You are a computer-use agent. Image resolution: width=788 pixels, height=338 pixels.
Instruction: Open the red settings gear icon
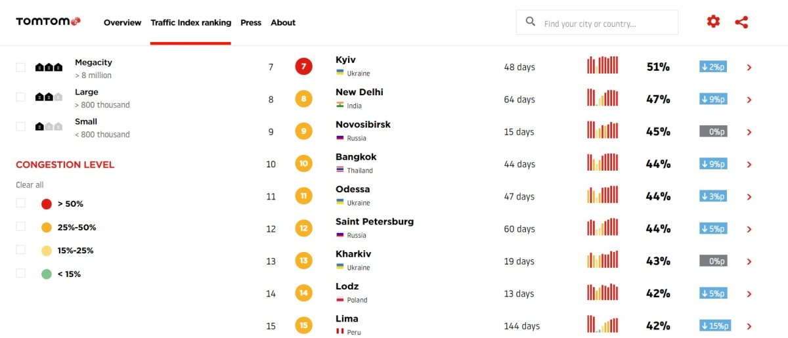713,22
